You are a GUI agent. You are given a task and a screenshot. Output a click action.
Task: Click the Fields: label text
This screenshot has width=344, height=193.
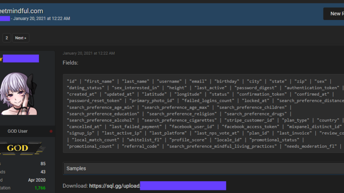(x=70, y=63)
